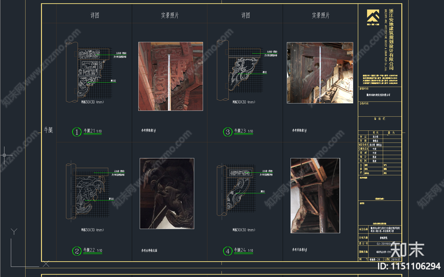Select the caption 参考天皇巷9#

299,250
